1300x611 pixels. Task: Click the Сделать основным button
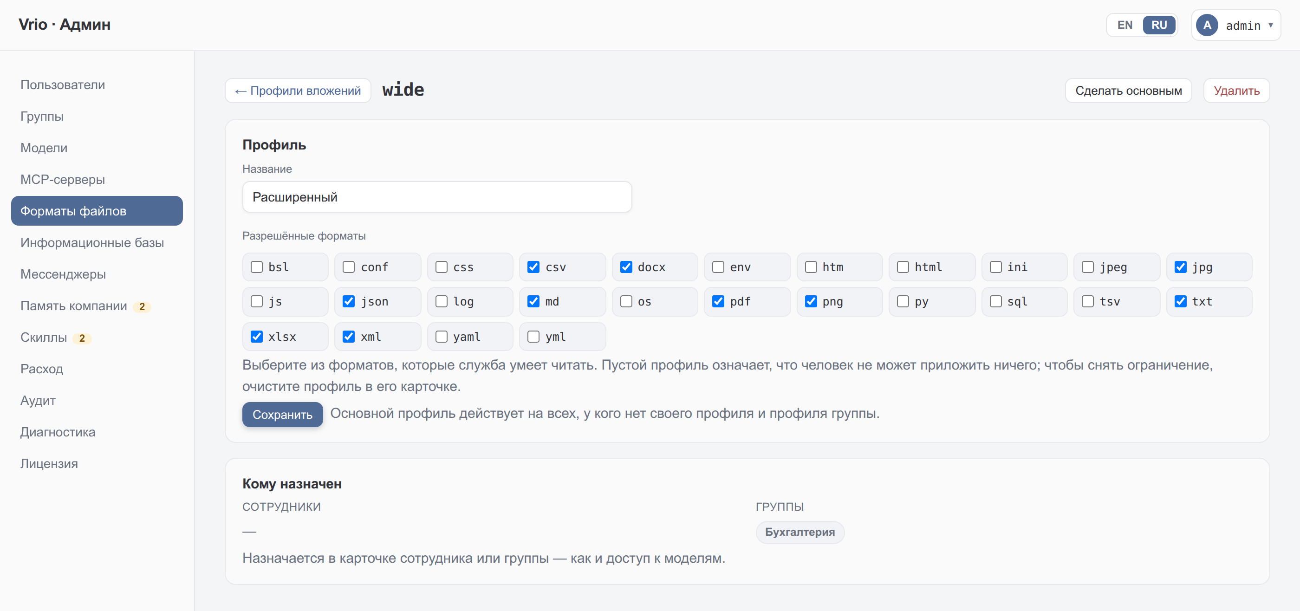point(1128,91)
